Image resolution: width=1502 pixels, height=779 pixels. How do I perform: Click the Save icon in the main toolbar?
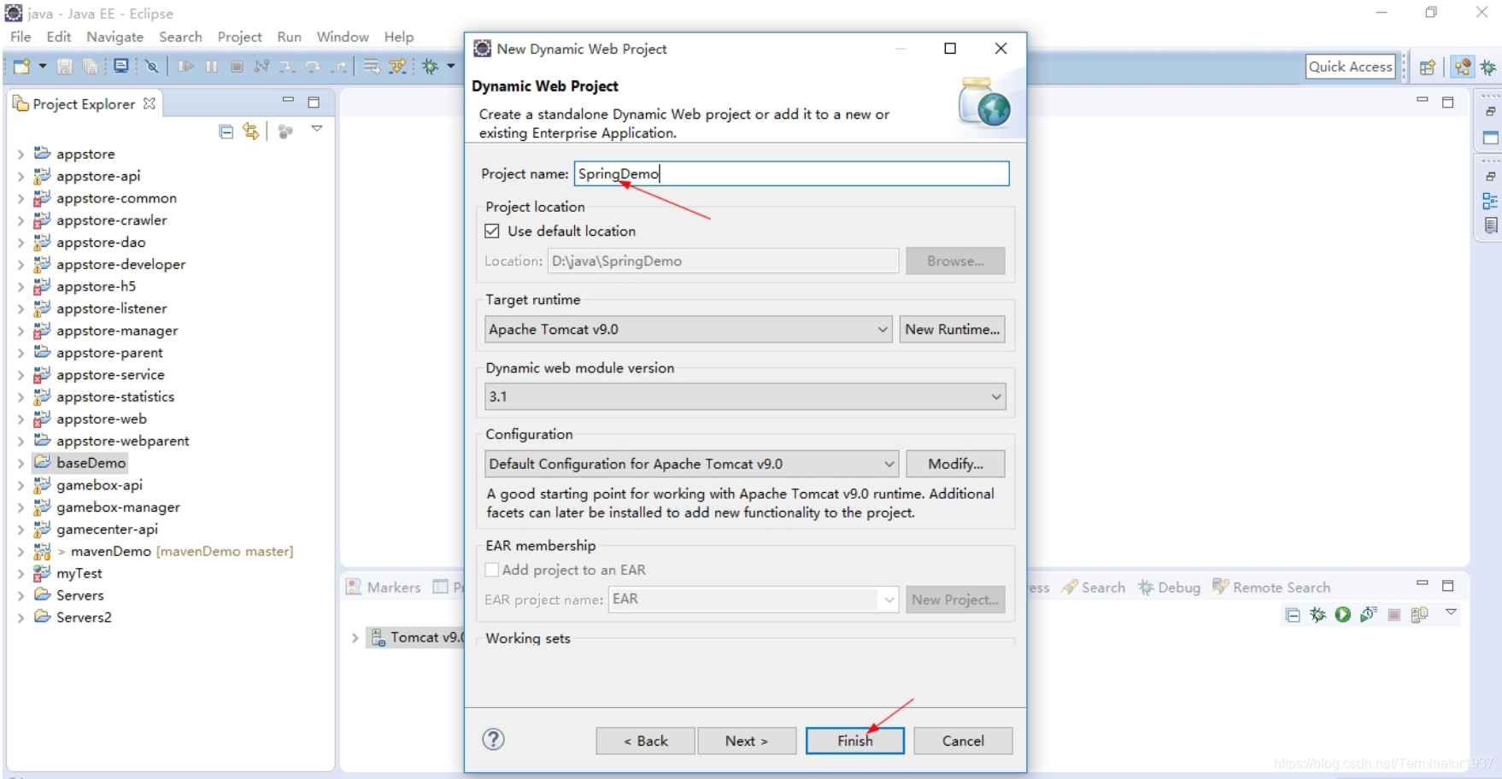coord(65,67)
